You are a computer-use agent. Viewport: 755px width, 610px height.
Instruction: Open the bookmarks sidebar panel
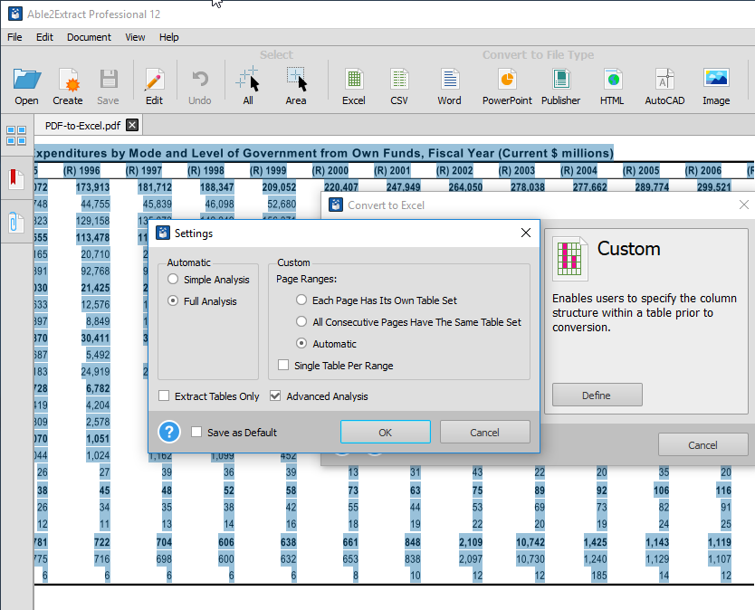click(x=16, y=178)
